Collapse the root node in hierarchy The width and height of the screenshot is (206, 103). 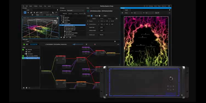[60, 16]
